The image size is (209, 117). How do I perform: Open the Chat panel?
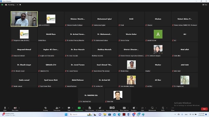click(x=69, y=108)
